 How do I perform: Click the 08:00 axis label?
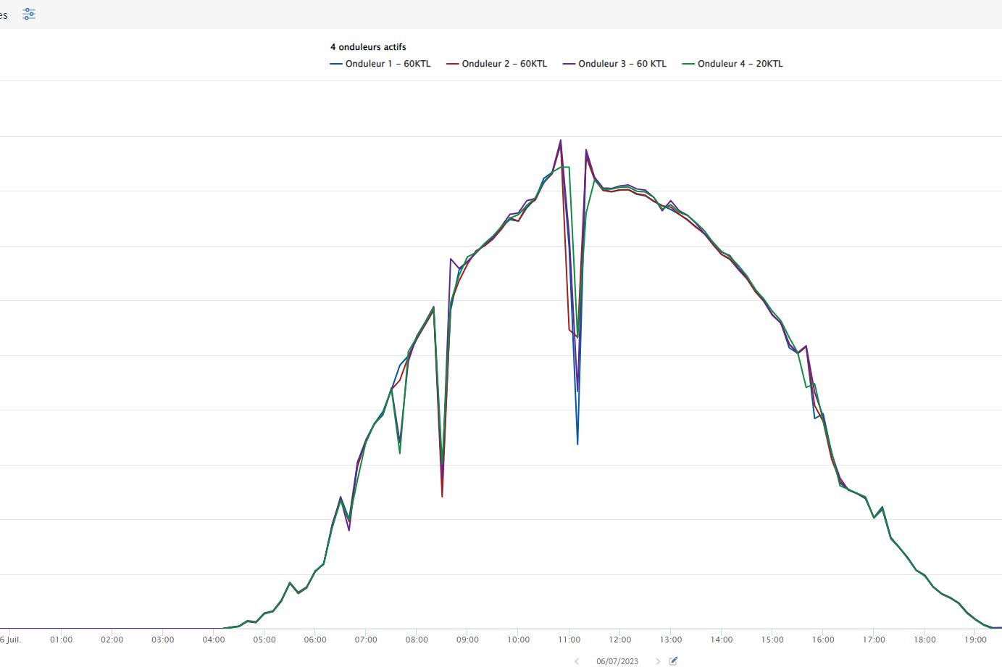pos(417,640)
